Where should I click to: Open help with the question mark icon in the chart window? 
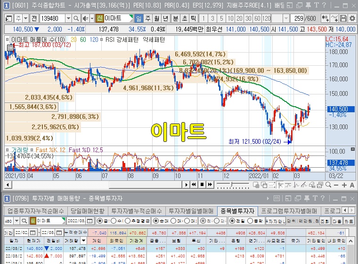[324, 5]
